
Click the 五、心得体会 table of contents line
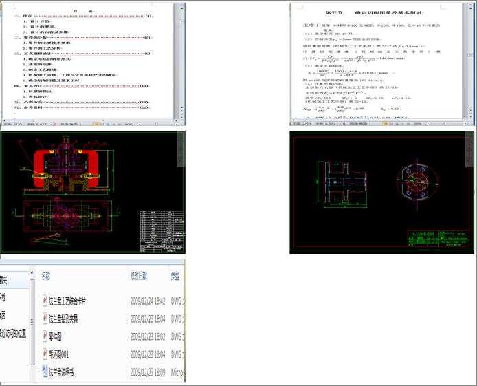point(82,102)
